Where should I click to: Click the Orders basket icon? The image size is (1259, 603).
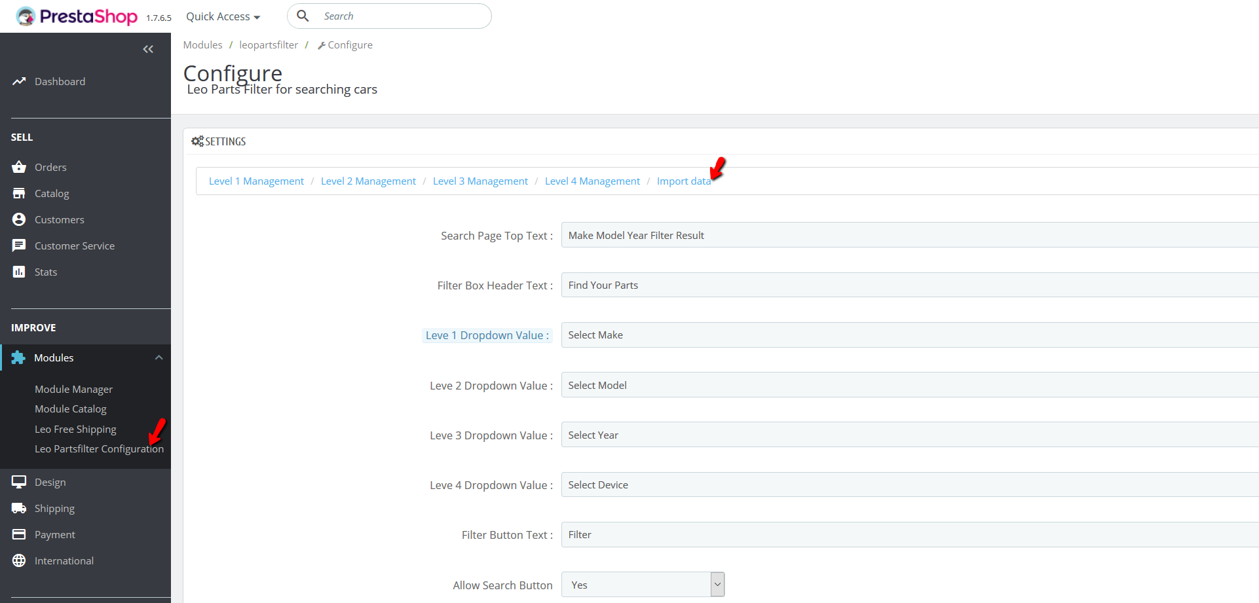(x=19, y=167)
